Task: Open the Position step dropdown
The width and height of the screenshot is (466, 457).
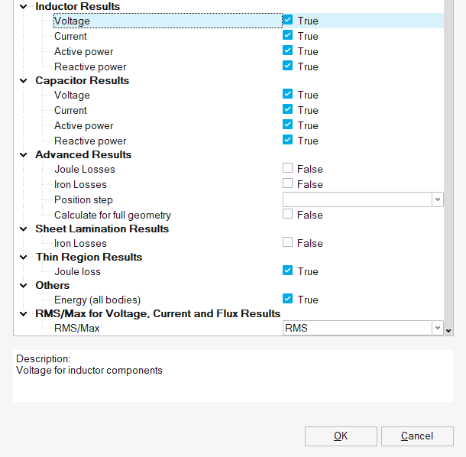Action: pyautogui.click(x=438, y=199)
